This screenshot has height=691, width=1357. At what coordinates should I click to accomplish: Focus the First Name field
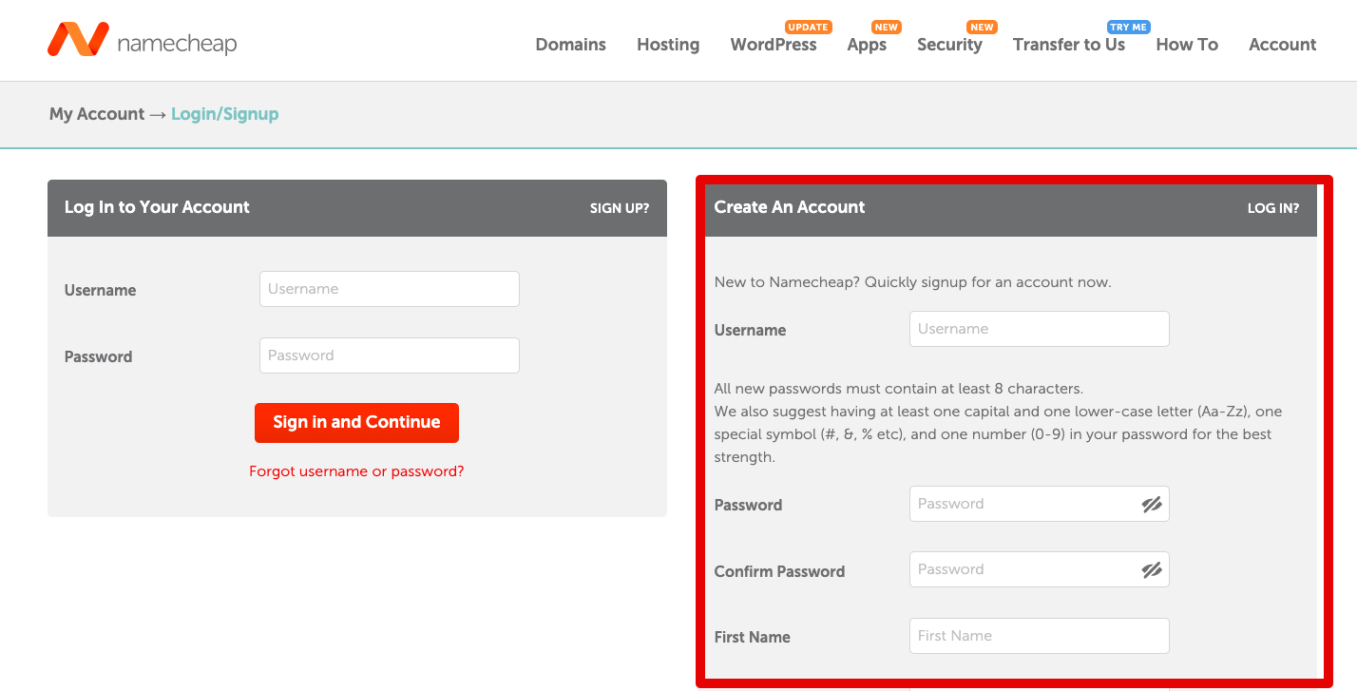point(1039,636)
